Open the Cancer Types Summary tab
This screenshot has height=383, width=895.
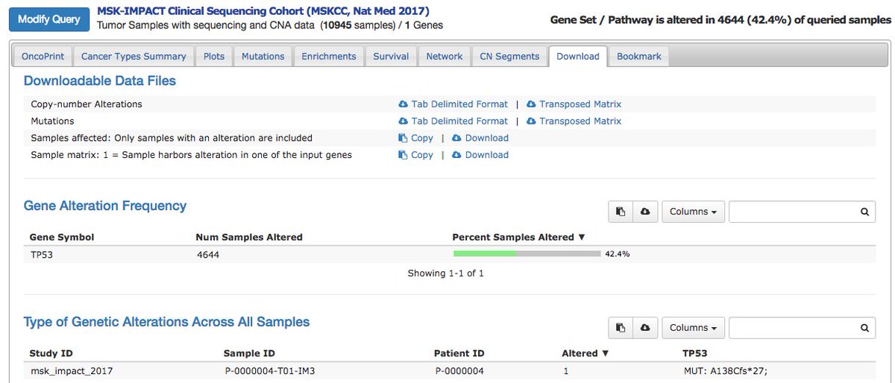tap(134, 57)
